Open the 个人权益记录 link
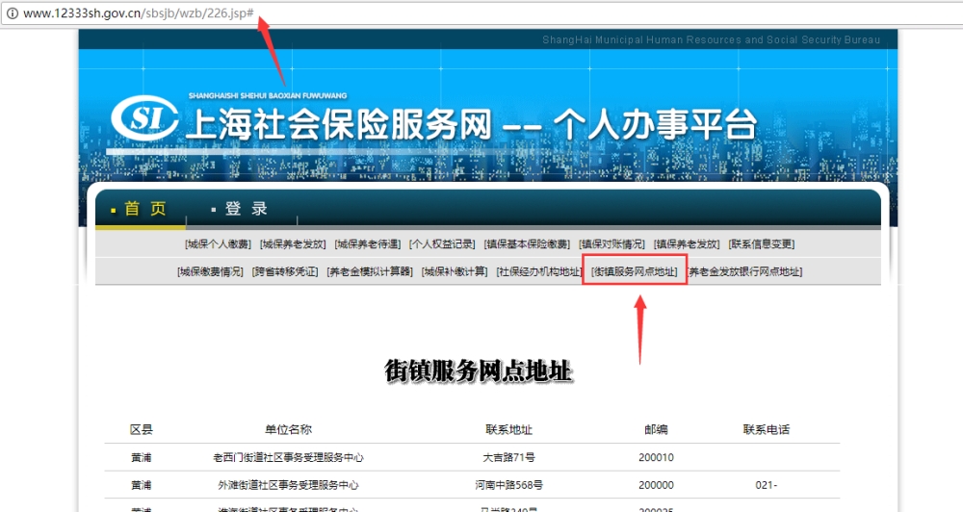 442,244
